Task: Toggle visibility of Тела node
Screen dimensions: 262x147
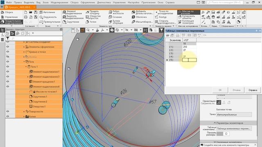Action: (8, 62)
